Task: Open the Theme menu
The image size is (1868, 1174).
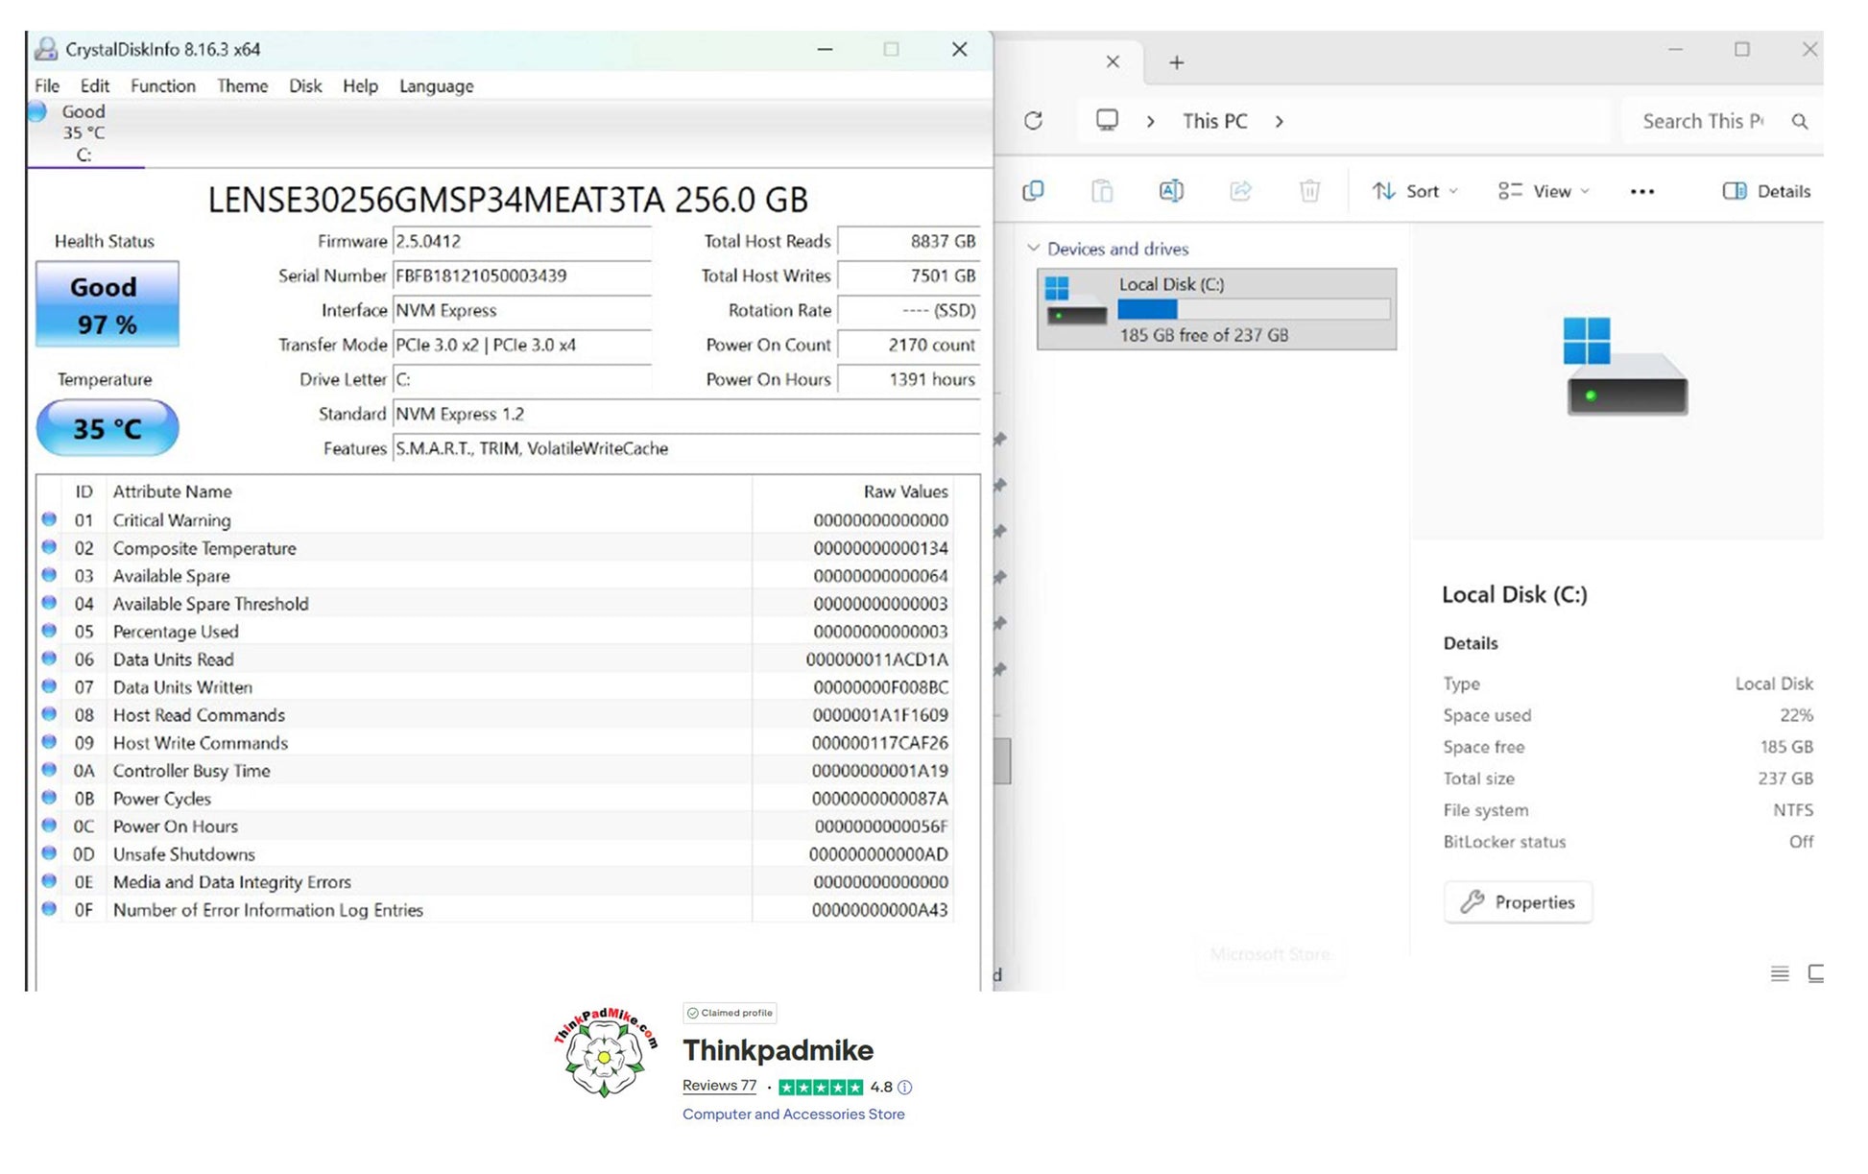Action: tap(242, 86)
